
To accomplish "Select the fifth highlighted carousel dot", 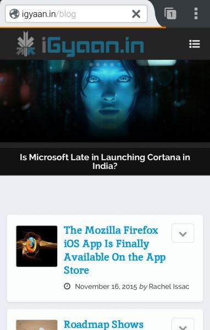I will click(119, 64).
